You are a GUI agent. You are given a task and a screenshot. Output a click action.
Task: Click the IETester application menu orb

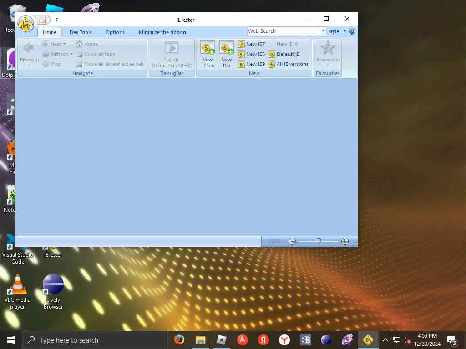point(25,24)
